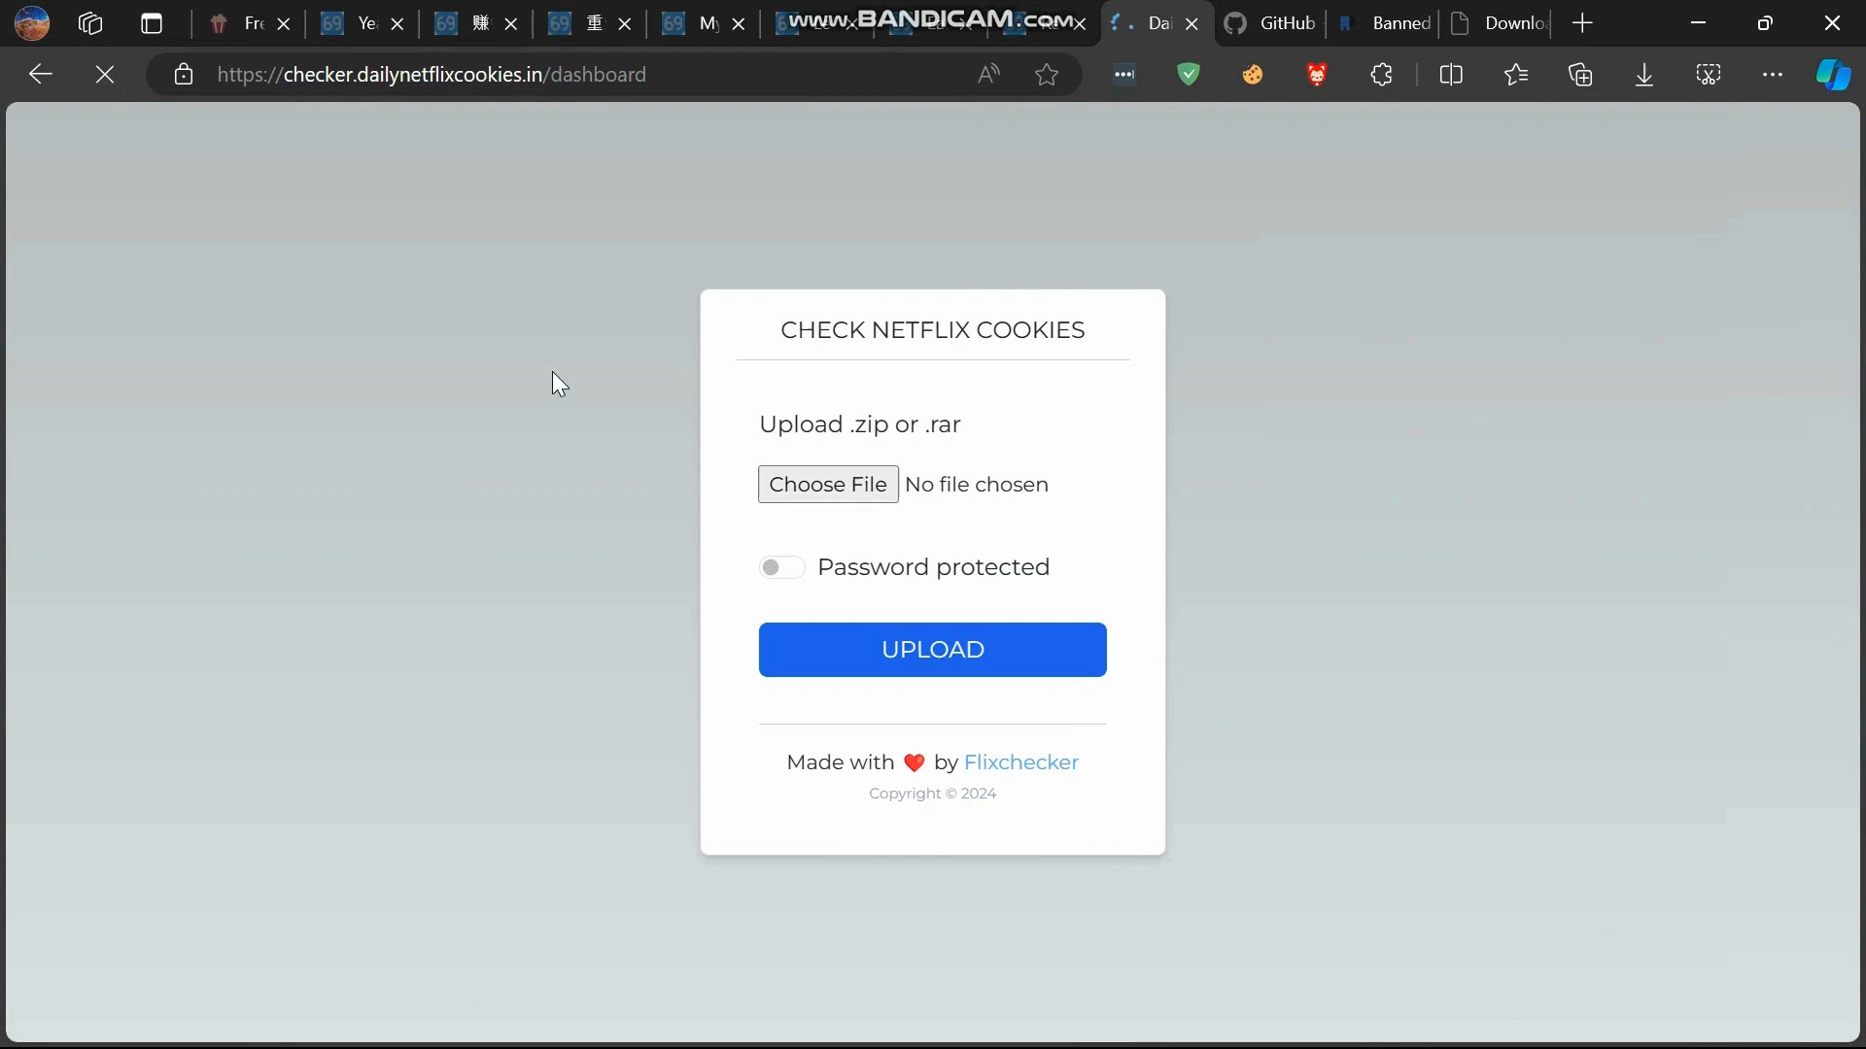Viewport: 1866px width, 1049px height.
Task: Click the blue UPLOAD button
Action: click(932, 650)
